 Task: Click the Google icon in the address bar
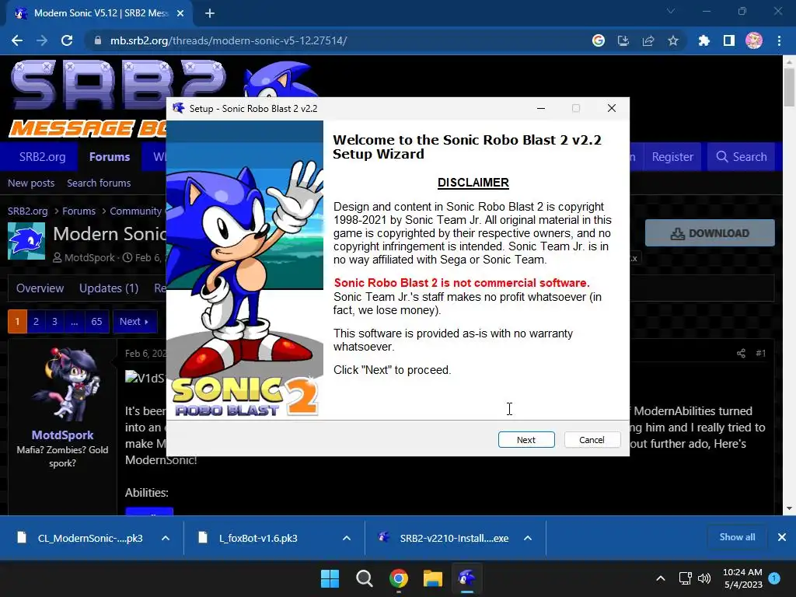[x=599, y=40]
